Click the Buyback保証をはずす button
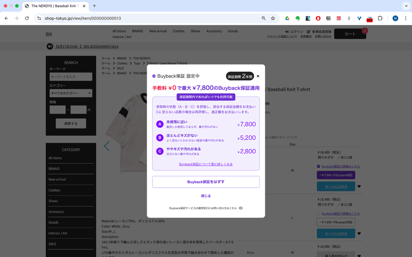The height and width of the screenshot is (257, 412). tap(206, 182)
